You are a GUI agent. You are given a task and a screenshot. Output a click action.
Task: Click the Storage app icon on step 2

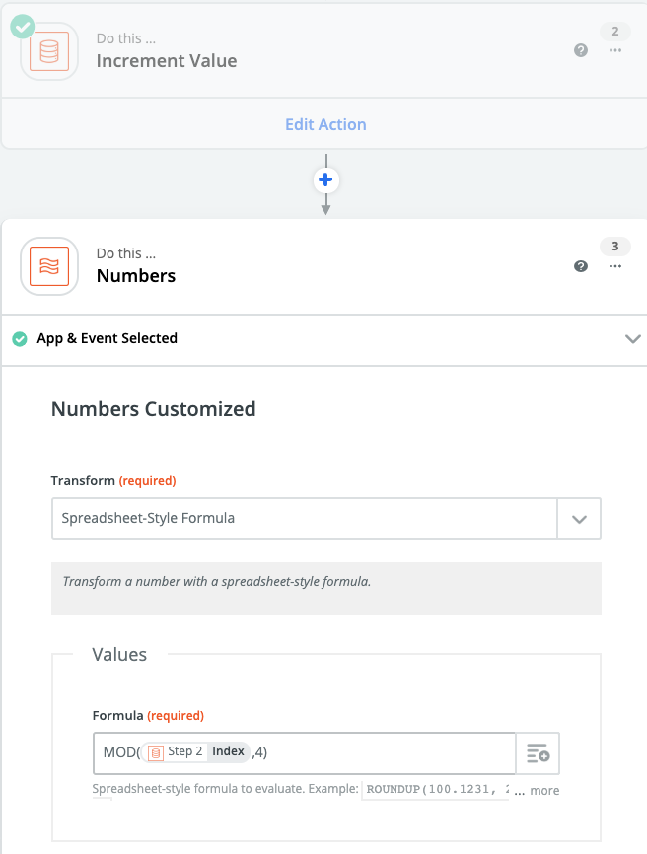[x=49, y=51]
